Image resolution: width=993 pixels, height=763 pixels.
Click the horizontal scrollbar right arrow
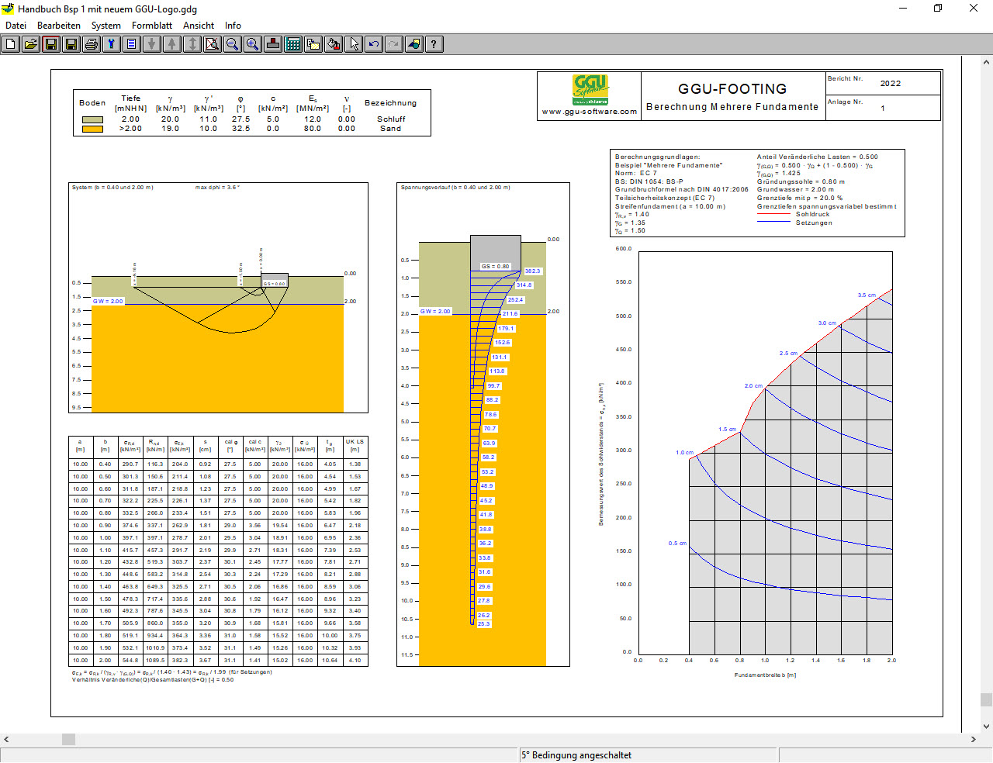click(x=974, y=740)
